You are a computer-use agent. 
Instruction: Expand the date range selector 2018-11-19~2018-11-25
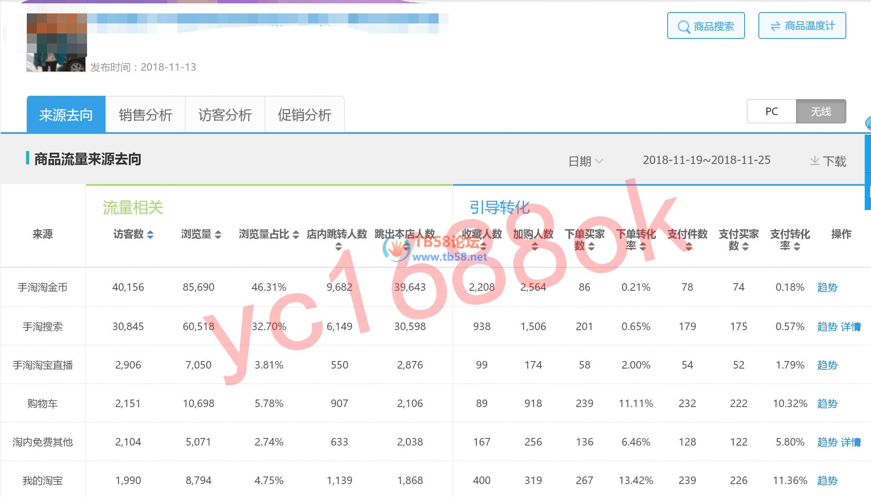coord(707,160)
